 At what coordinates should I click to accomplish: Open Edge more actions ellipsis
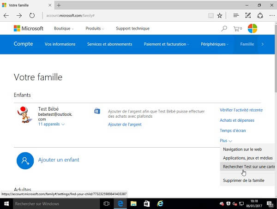pos(272,16)
